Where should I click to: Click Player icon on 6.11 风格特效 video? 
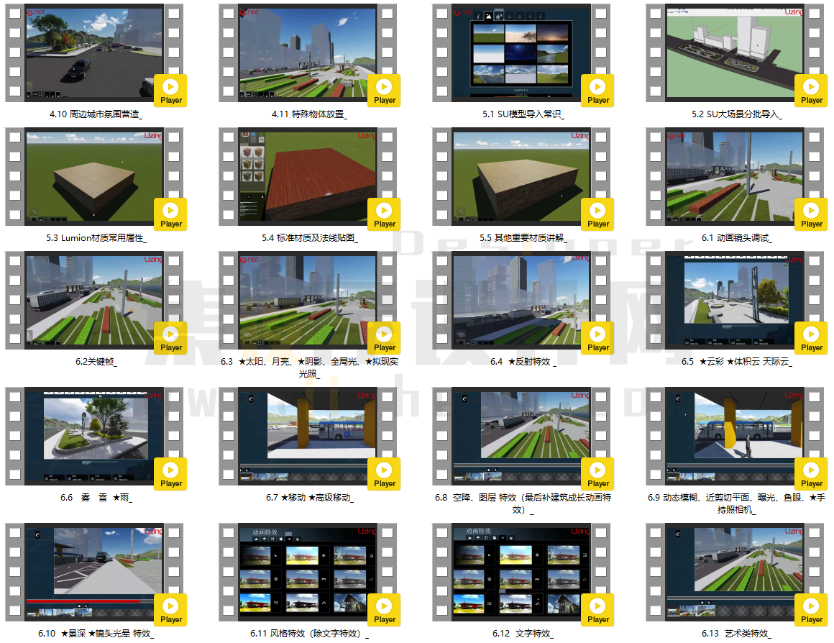coord(384,609)
